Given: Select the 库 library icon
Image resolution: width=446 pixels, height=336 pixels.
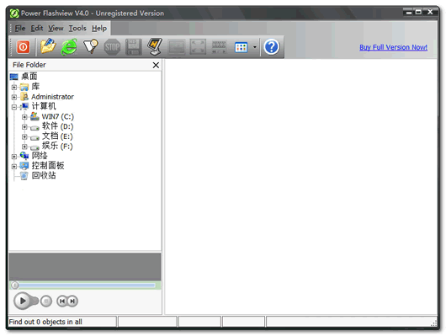Looking at the screenshot, I should tap(24, 87).
